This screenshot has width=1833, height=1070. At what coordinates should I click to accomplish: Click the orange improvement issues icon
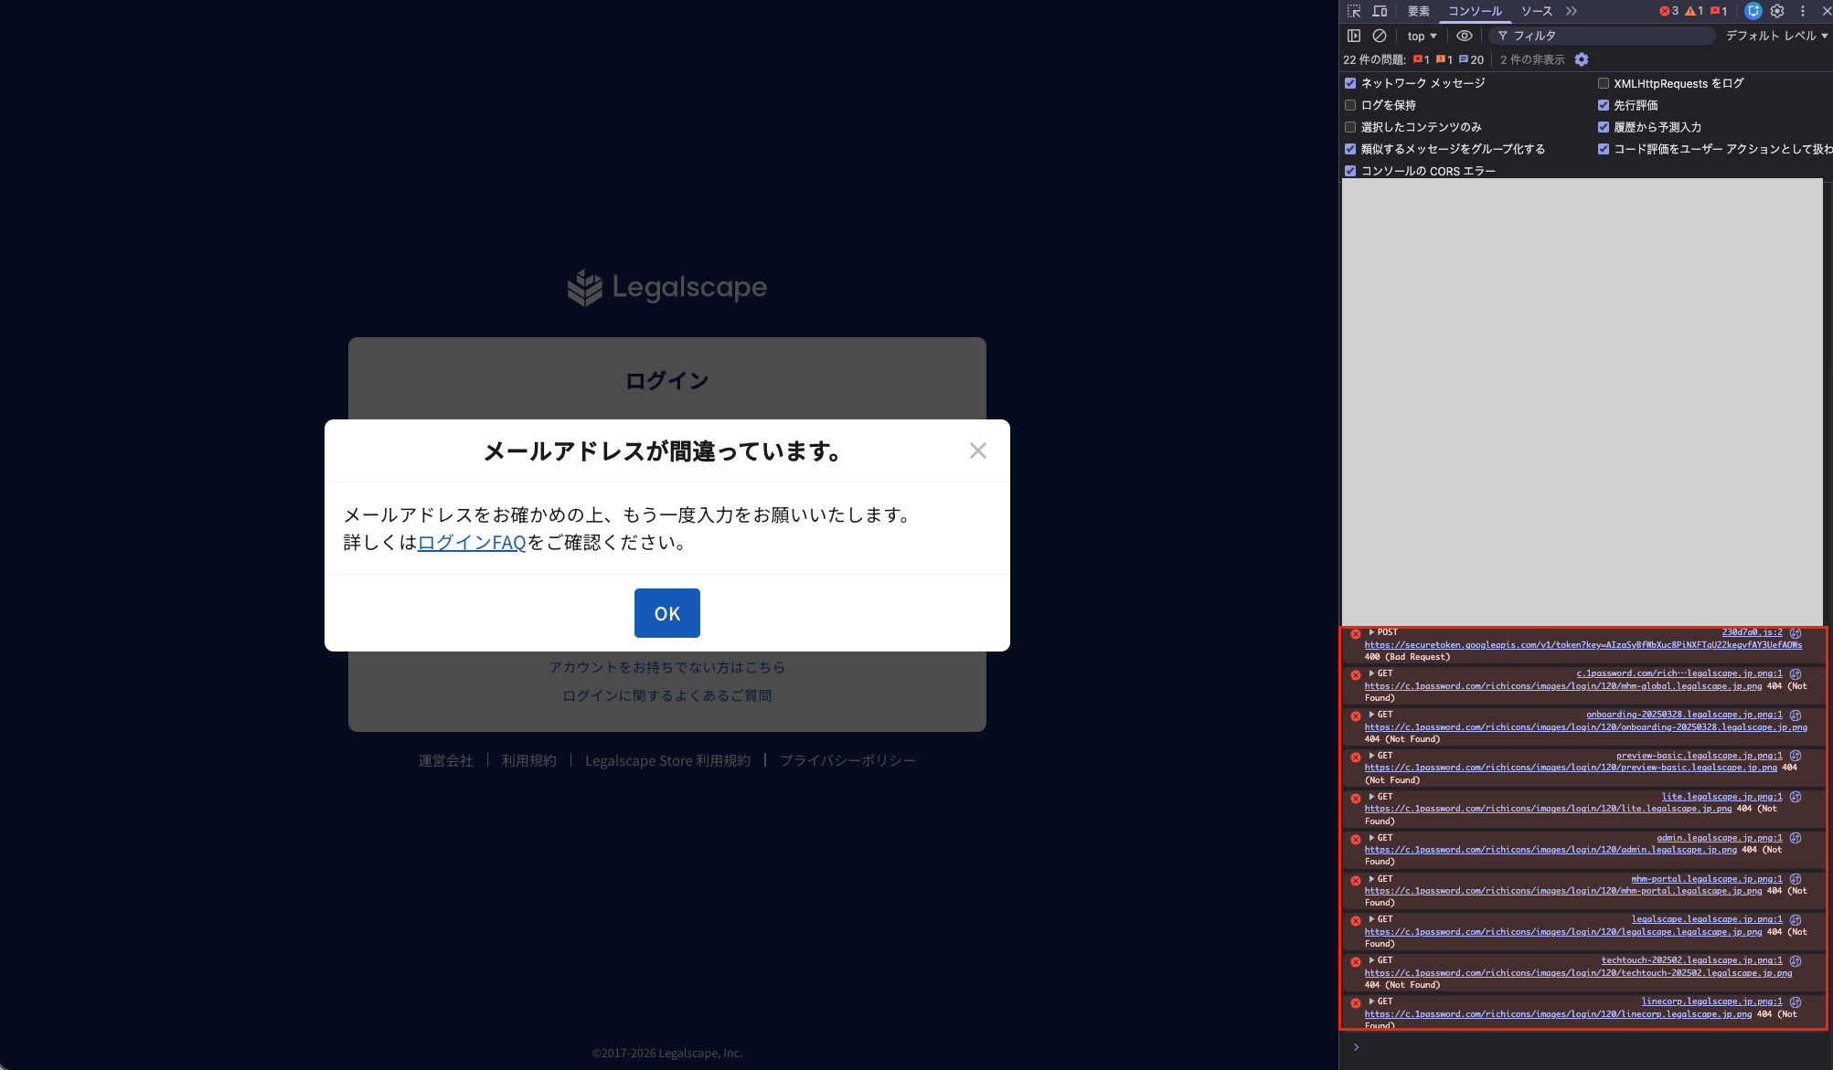tap(1444, 59)
